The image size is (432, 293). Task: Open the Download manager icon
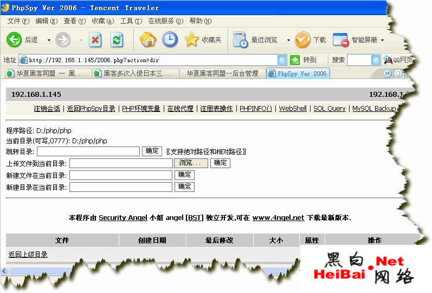point(302,40)
